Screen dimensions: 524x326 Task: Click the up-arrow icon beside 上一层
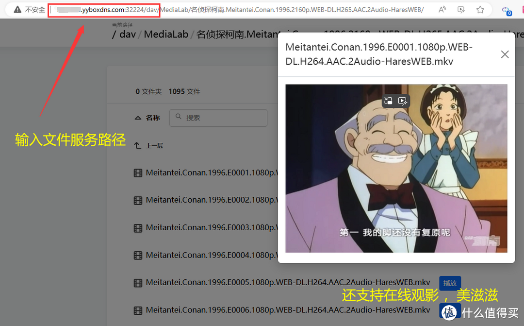(138, 146)
